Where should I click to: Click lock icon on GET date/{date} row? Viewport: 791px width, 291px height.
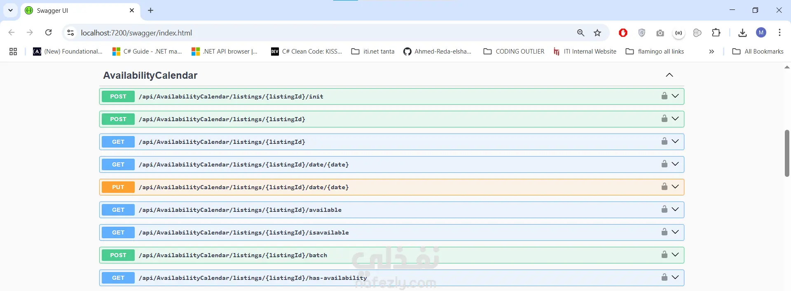[x=664, y=164]
